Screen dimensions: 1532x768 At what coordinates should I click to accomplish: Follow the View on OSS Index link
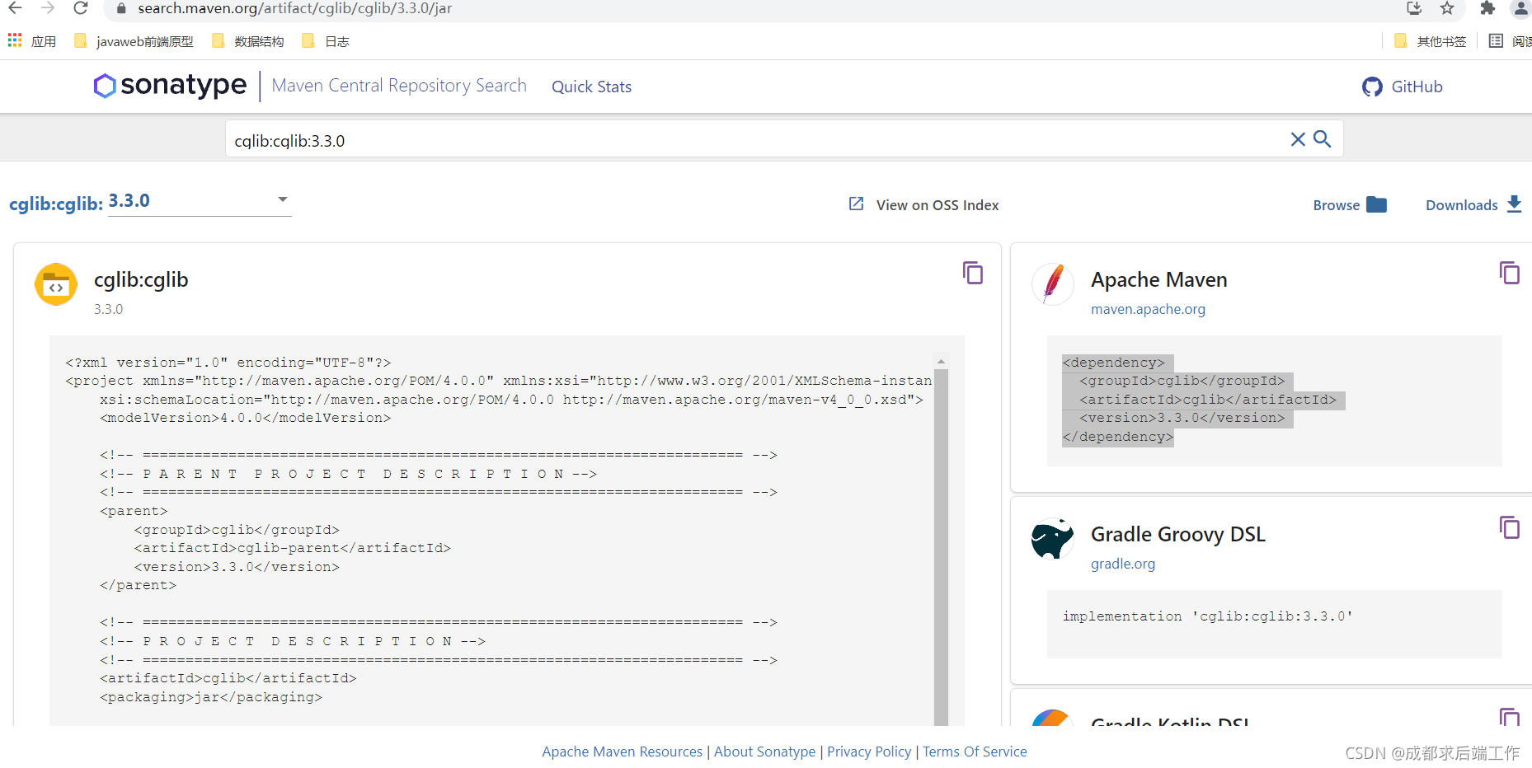936,204
